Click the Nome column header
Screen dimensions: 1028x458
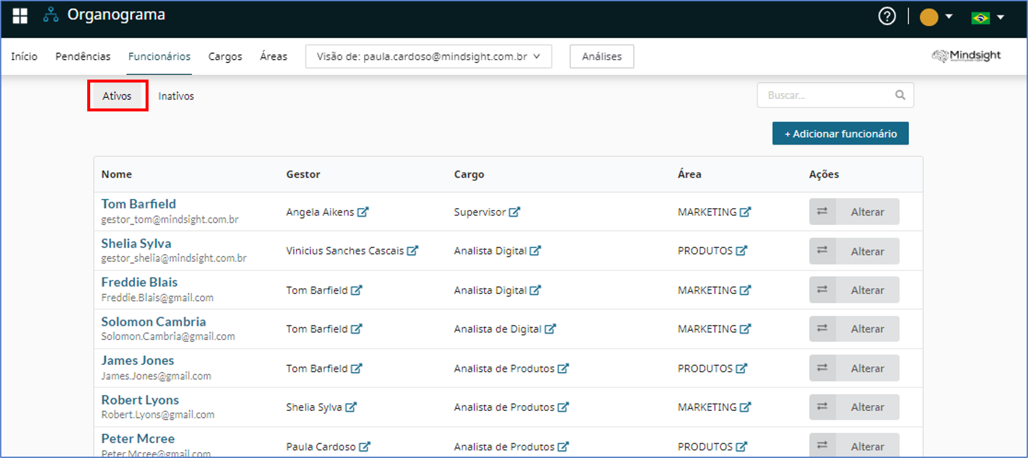(x=117, y=174)
